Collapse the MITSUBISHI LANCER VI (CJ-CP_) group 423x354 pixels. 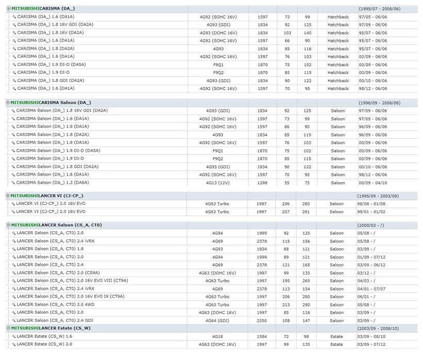pos(8,196)
